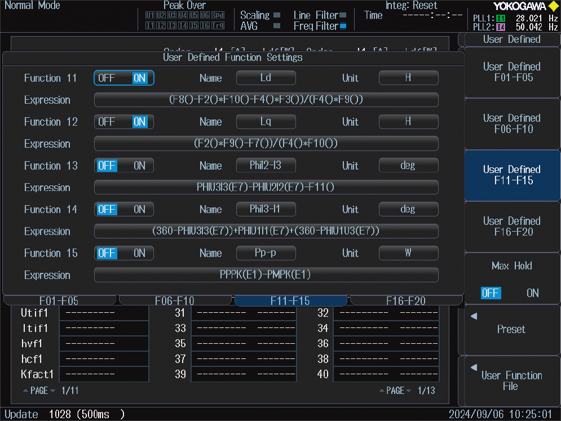The image size is (561, 421).
Task: Toggle Function 12 ON/OFF switch
Action: [124, 122]
